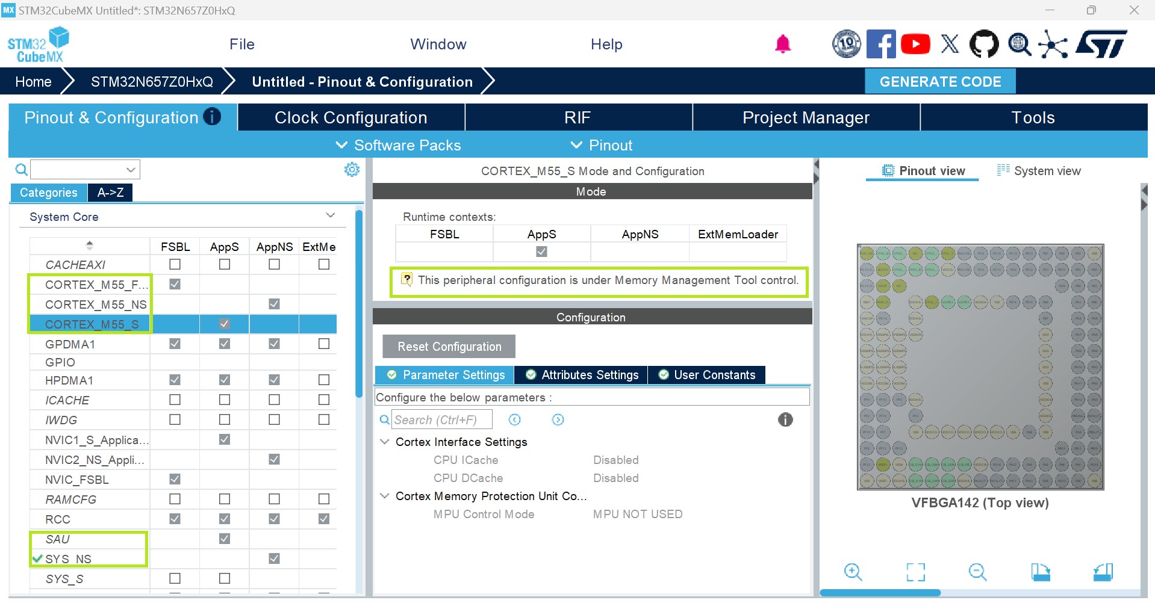
Task: Open the YouTube icon link
Action: coord(915,44)
